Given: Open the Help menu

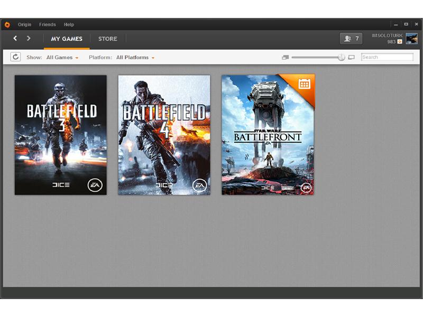Looking at the screenshot, I should pos(69,24).
